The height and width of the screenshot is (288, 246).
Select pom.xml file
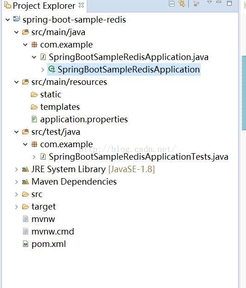(48, 244)
